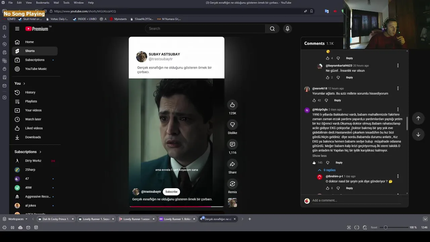Go to Home in YouTube sidebar
The image size is (430, 242).
(x=35, y=42)
